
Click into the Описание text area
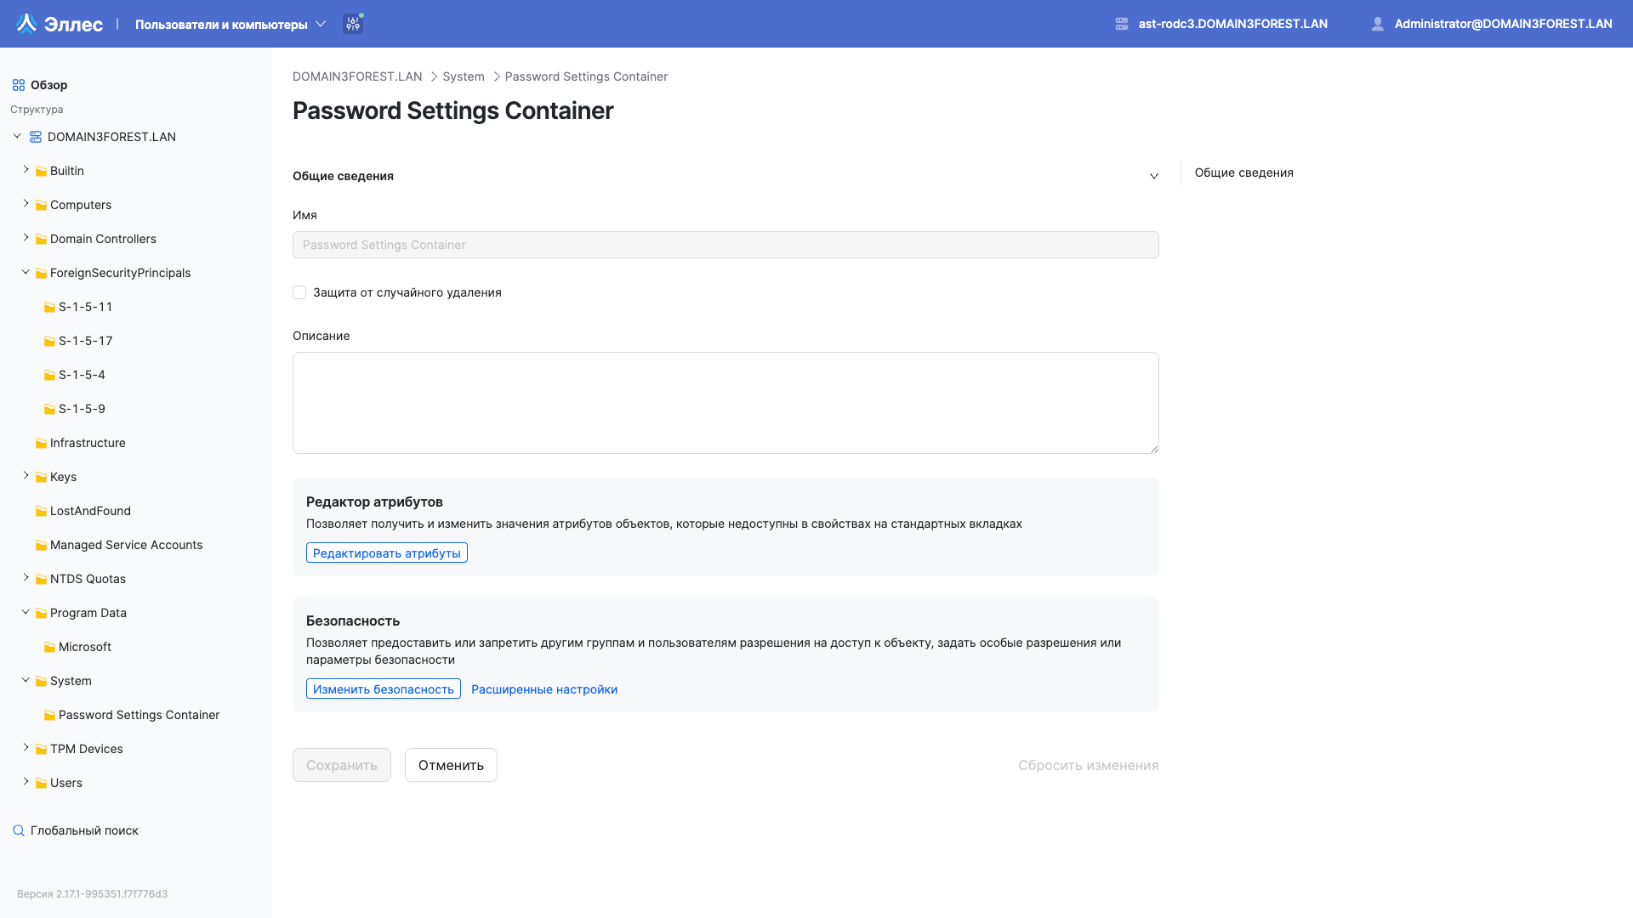point(725,403)
